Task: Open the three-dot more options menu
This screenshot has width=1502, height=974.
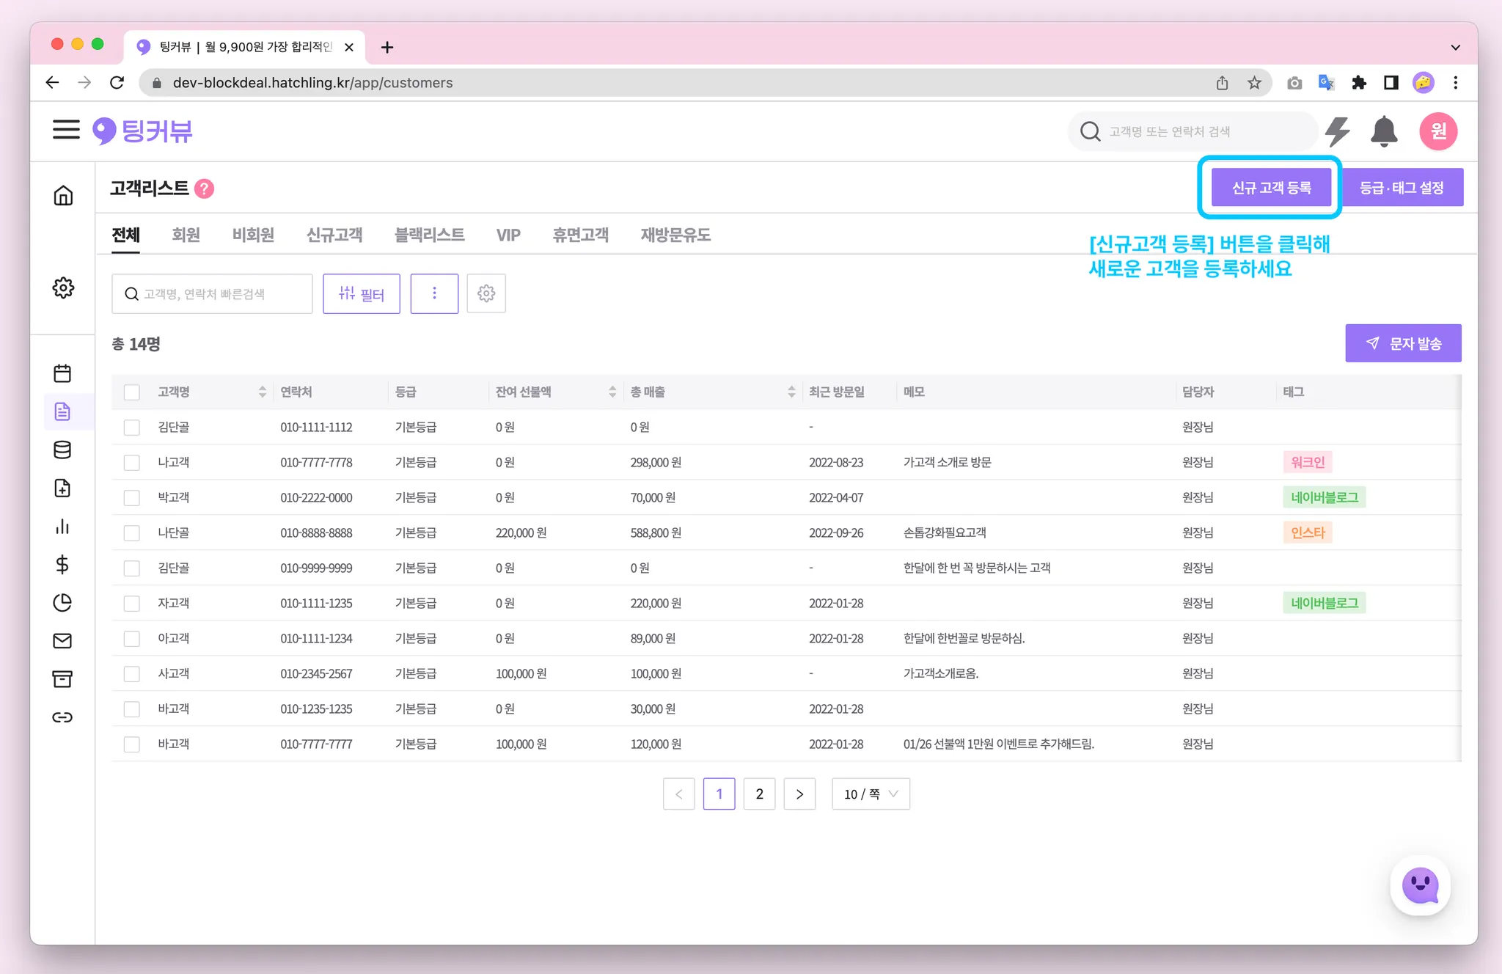Action: (x=434, y=293)
